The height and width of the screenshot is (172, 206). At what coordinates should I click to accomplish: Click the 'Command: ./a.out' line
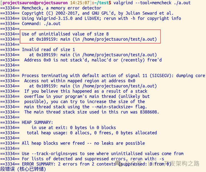click(41, 24)
